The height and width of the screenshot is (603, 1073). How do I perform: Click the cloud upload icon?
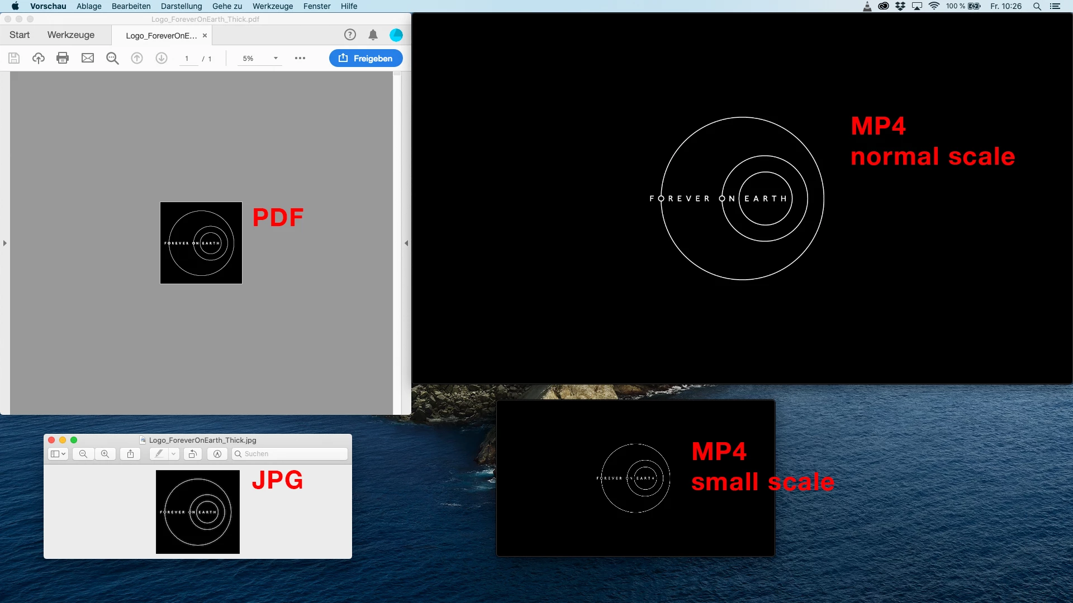coord(38,58)
